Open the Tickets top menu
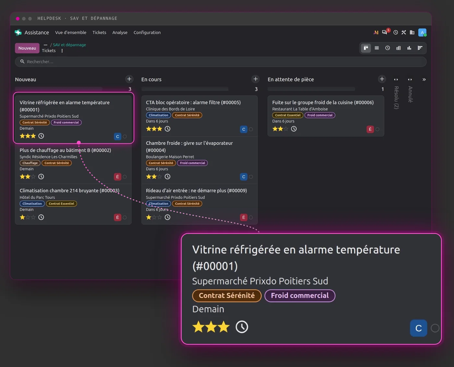The height and width of the screenshot is (367, 454). [x=99, y=32]
